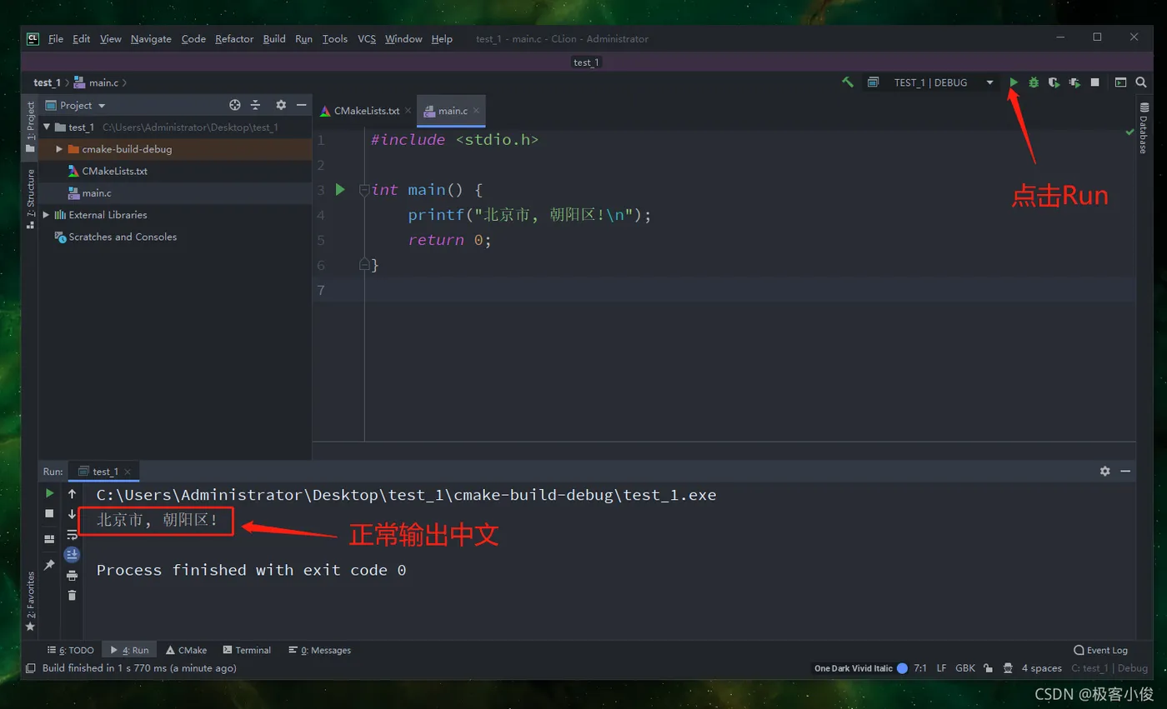Click the GBK file encoding in the status bar
This screenshot has width=1167, height=709.
(x=965, y=668)
